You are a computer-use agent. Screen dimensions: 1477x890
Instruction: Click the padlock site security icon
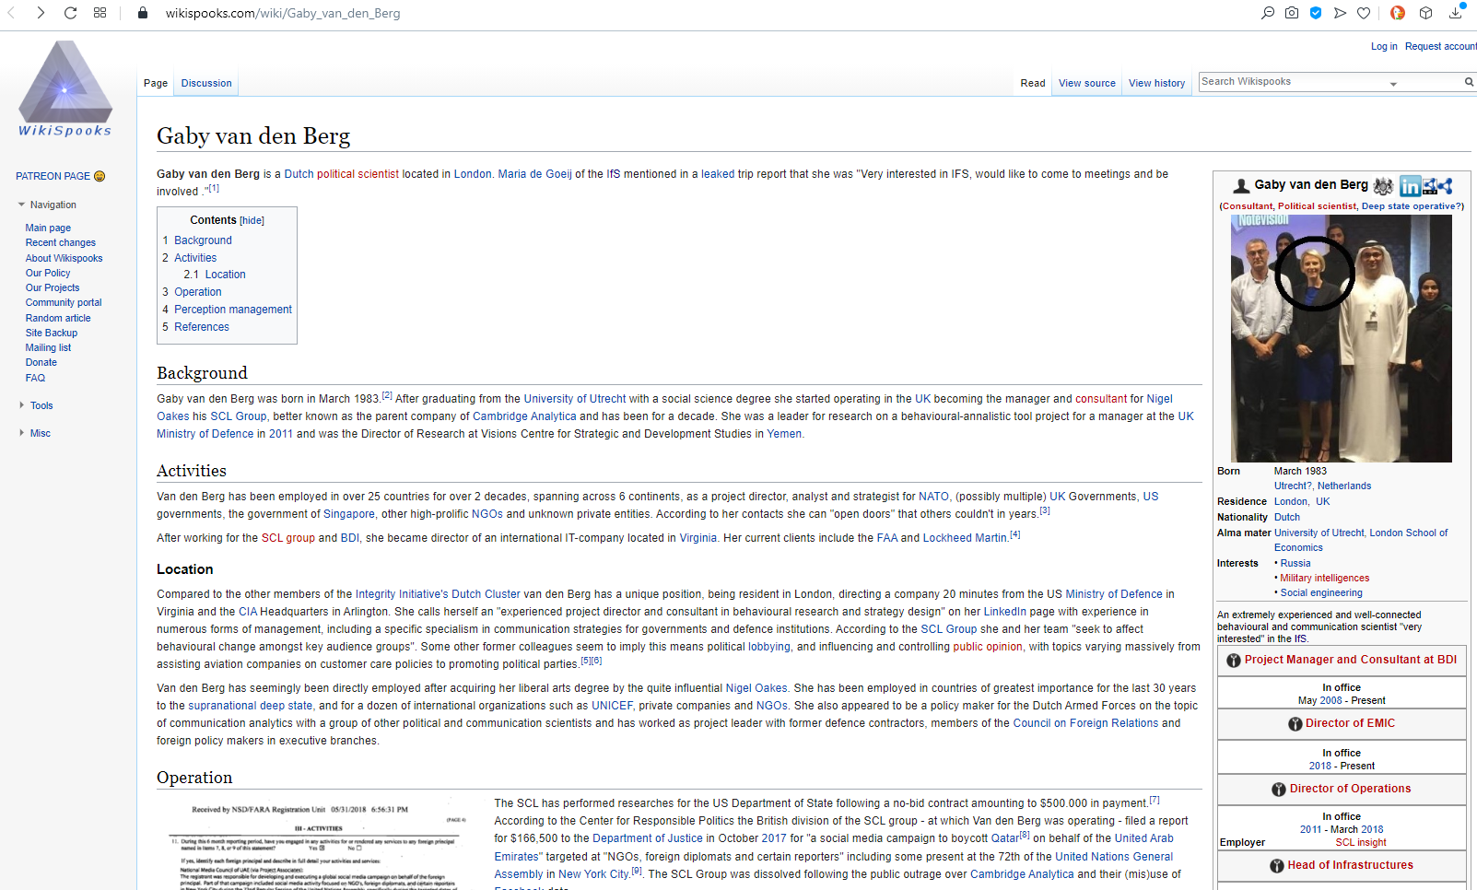[x=142, y=13]
